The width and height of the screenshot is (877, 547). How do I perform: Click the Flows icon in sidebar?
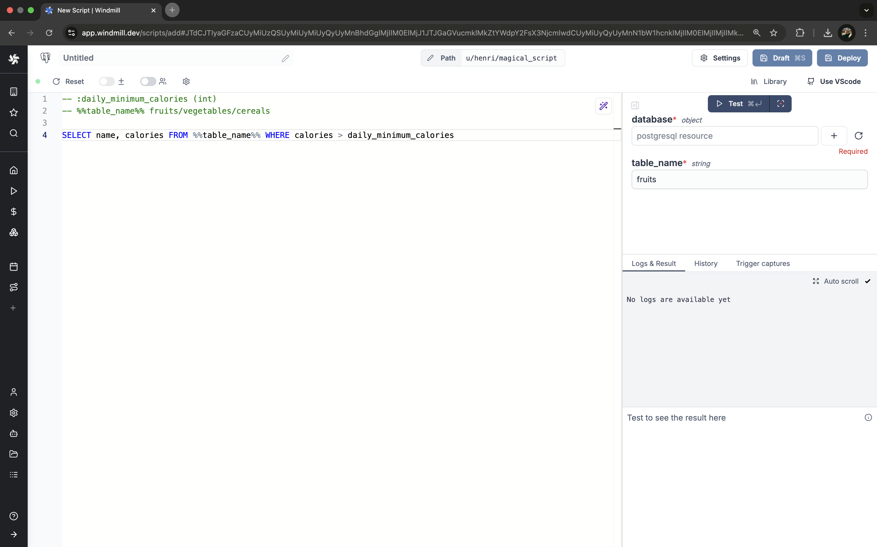coord(14,287)
